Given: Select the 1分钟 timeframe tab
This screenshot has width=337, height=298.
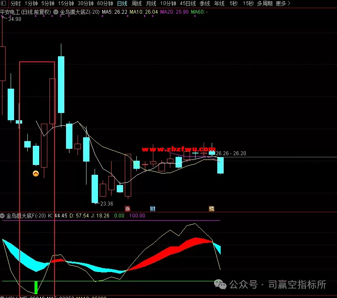Looking at the screenshot, I should coord(31,3).
